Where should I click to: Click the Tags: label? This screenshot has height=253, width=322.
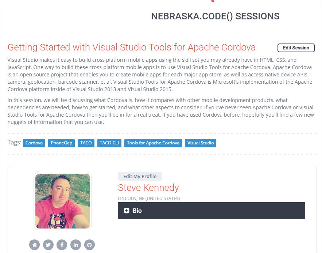[14, 142]
